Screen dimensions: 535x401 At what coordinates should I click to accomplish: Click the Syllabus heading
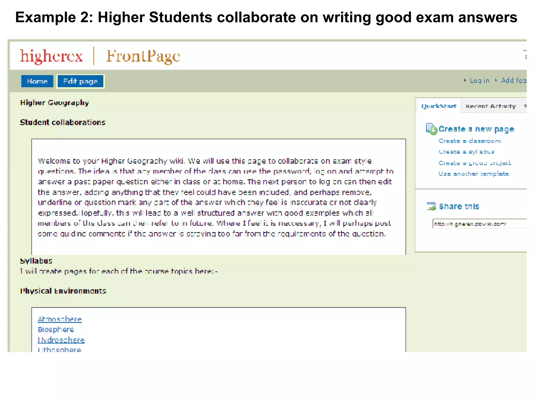coord(36,261)
